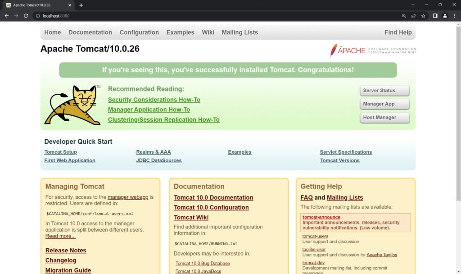Open the JDBC DataSources link

coord(159,160)
